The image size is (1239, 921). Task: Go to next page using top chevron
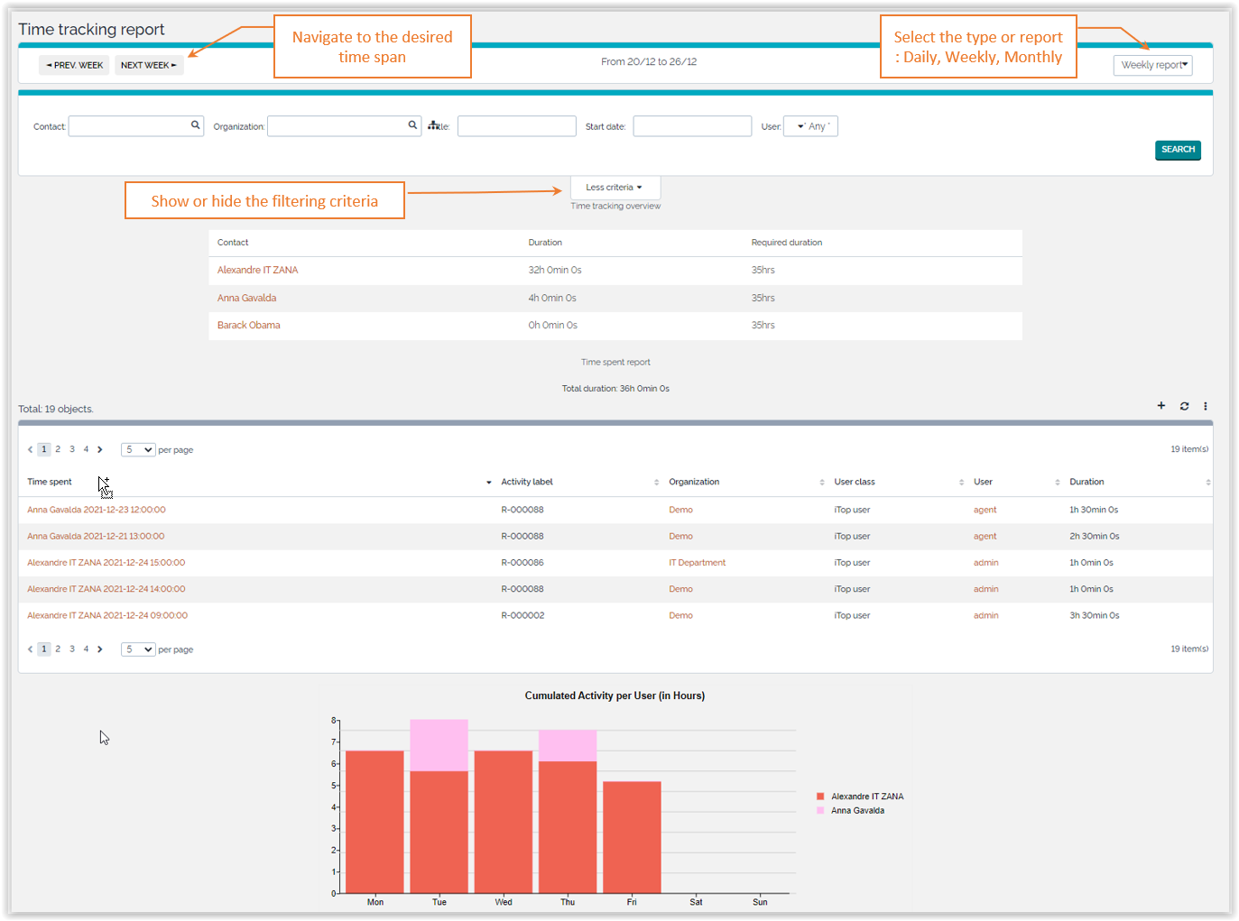tap(100, 449)
